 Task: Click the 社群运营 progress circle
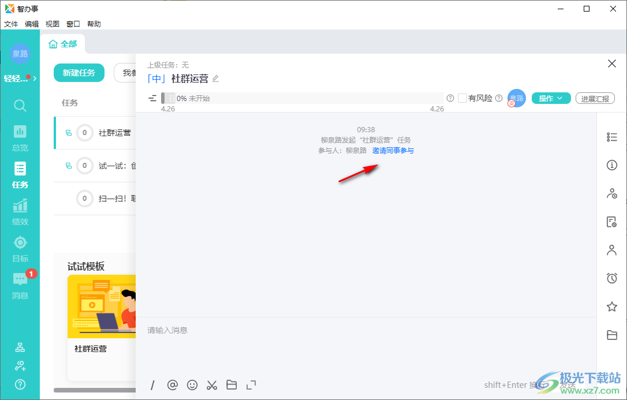85,133
